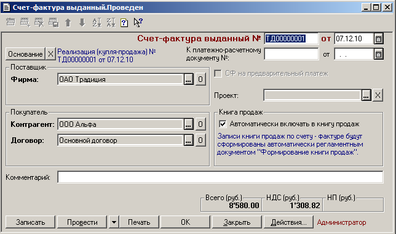Toggle Автоматически включать в книгу продаж checkbox
This screenshot has width=396, height=234.
click(x=223, y=124)
